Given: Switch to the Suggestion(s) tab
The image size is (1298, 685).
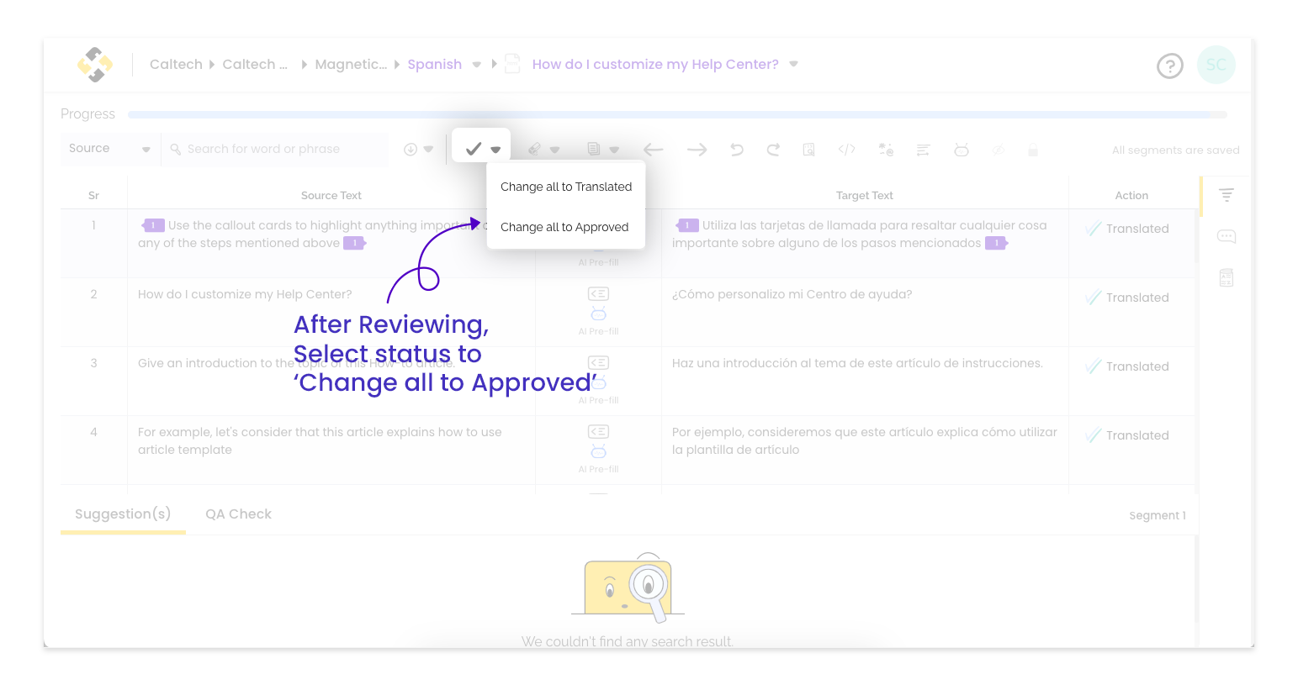Looking at the screenshot, I should [x=123, y=514].
